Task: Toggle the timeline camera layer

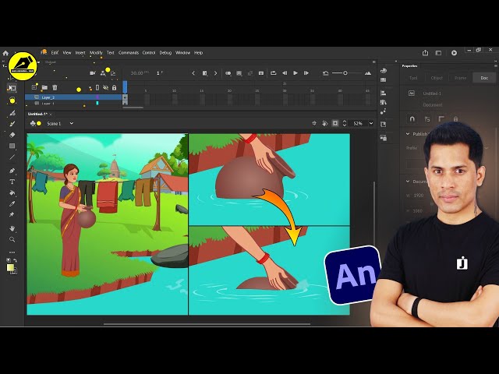Action: pyautogui.click(x=93, y=73)
